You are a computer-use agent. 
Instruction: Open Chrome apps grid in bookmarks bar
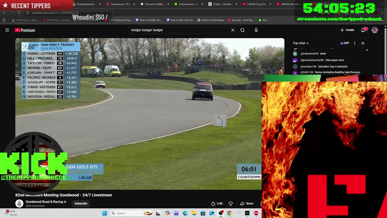[4, 20]
